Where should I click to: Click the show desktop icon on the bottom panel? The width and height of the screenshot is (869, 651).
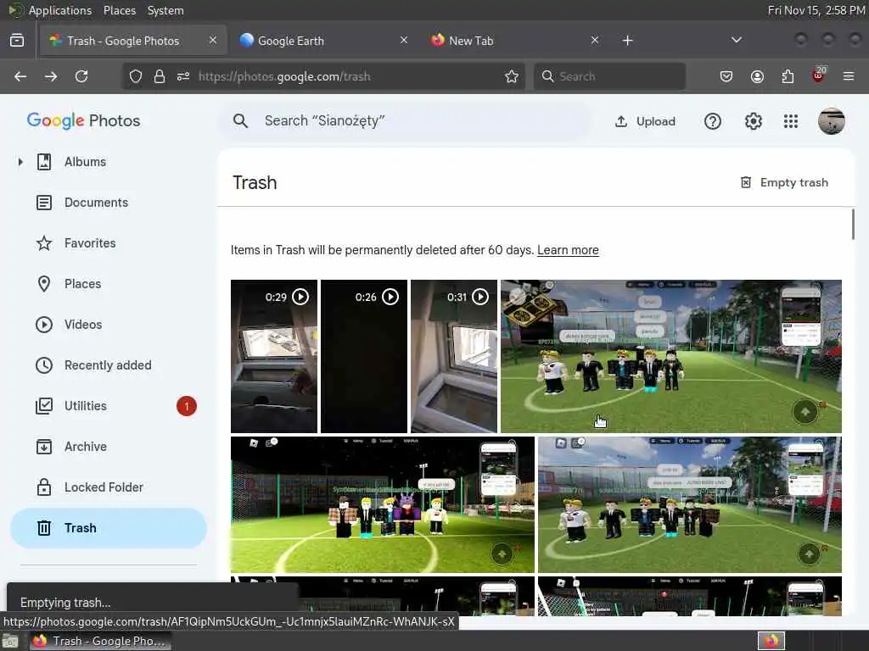point(10,642)
